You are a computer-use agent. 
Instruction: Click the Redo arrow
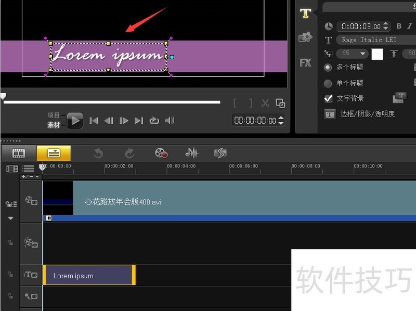pyautogui.click(x=129, y=153)
